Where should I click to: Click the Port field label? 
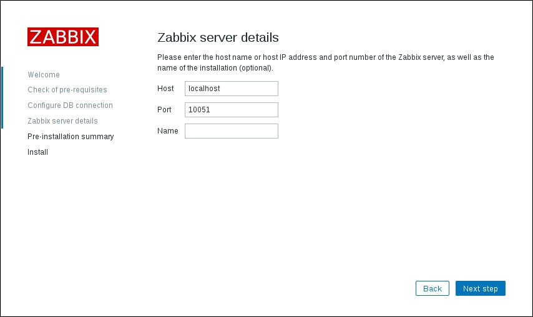tap(164, 110)
